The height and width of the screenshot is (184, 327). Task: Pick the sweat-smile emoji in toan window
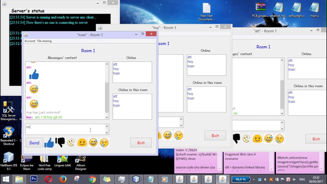[x=93, y=143]
